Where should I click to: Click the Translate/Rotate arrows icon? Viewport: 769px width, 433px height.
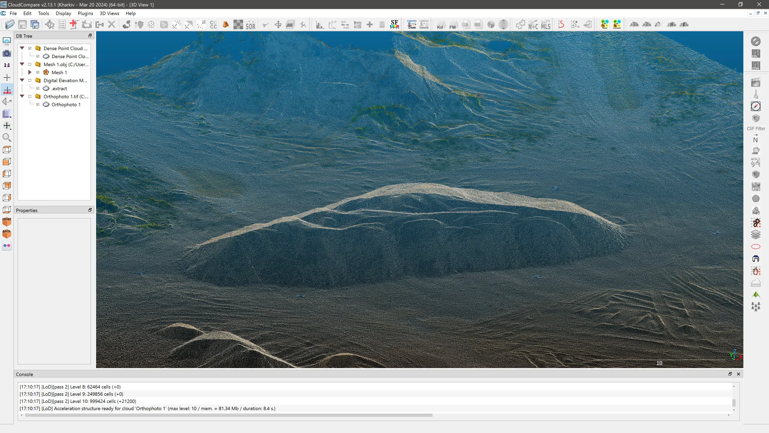tap(278, 24)
